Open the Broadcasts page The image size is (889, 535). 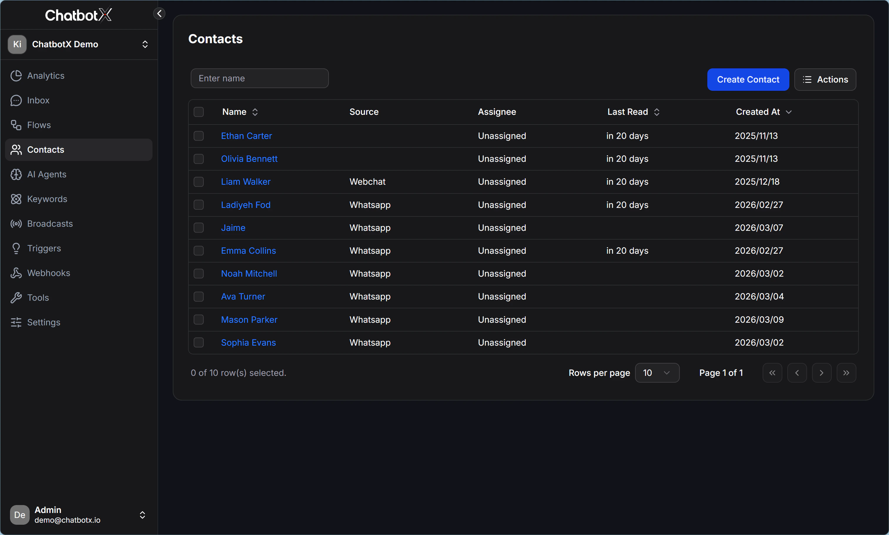tap(79, 224)
